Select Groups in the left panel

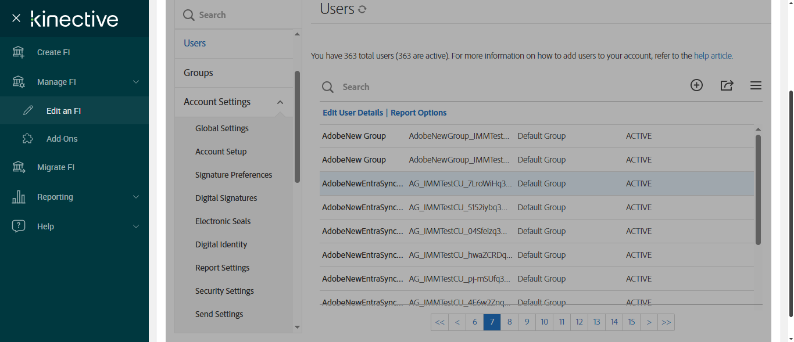(198, 73)
